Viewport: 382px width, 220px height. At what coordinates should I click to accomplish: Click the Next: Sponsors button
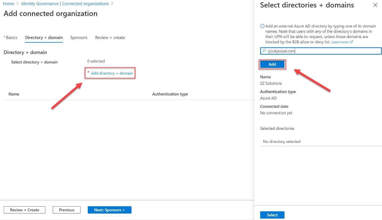110,210
